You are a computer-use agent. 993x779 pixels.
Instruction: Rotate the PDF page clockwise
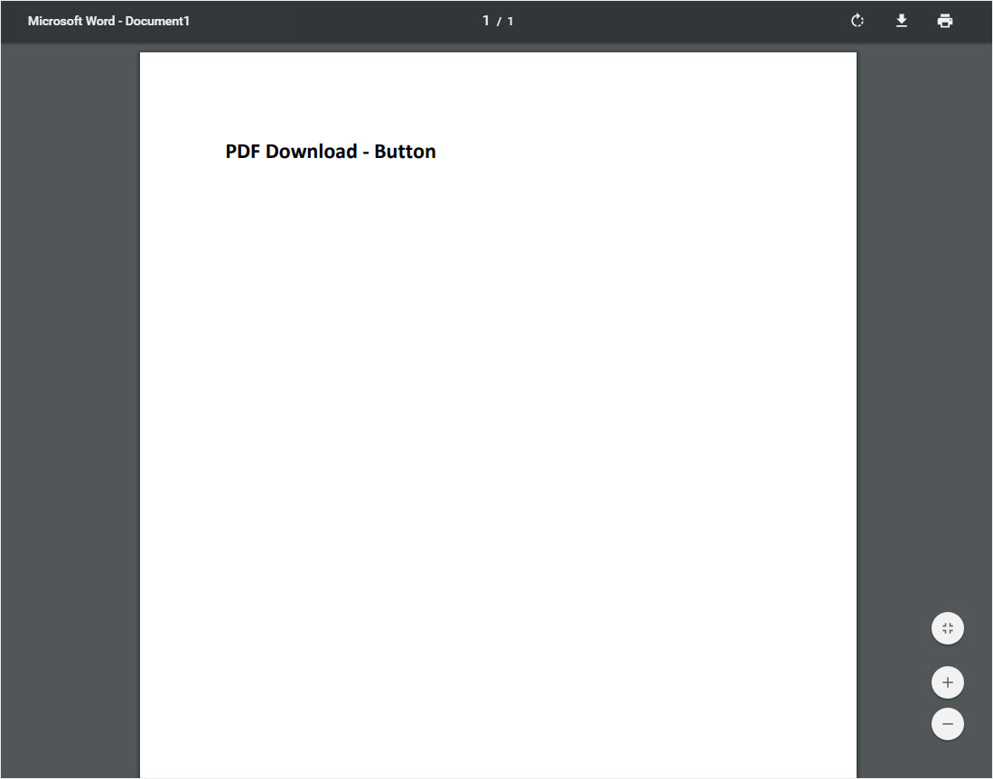pyautogui.click(x=857, y=21)
